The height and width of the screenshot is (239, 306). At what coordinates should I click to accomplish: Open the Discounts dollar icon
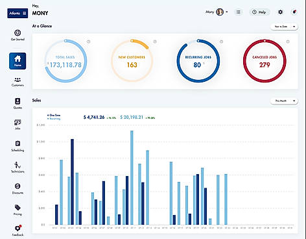[x=18, y=186]
